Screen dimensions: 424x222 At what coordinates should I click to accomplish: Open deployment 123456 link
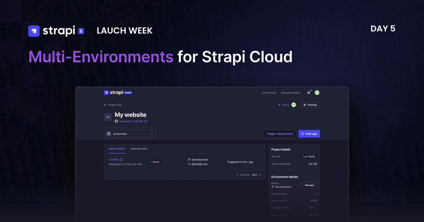pyautogui.click(x=114, y=160)
